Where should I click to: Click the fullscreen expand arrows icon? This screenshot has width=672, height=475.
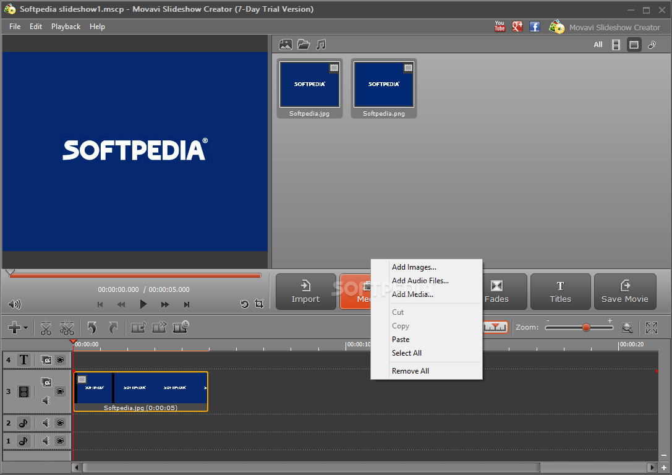(x=652, y=328)
